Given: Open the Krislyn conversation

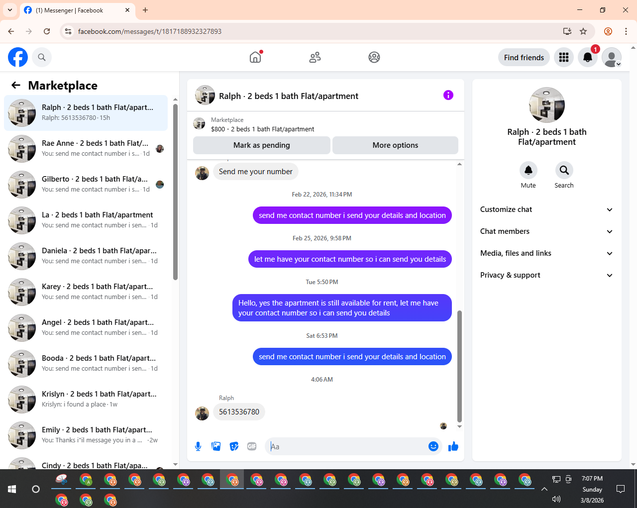Looking at the screenshot, I should pos(86,400).
